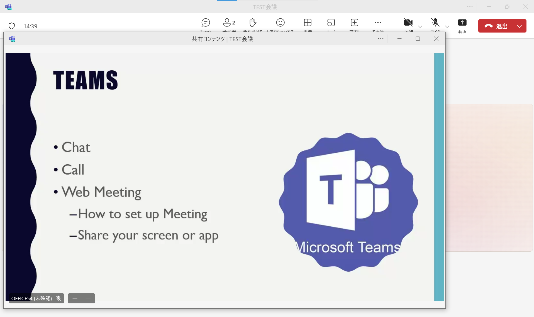The width and height of the screenshot is (534, 317).
Task: Click the muted mic icon beside OFFICE54
Action: 58,298
